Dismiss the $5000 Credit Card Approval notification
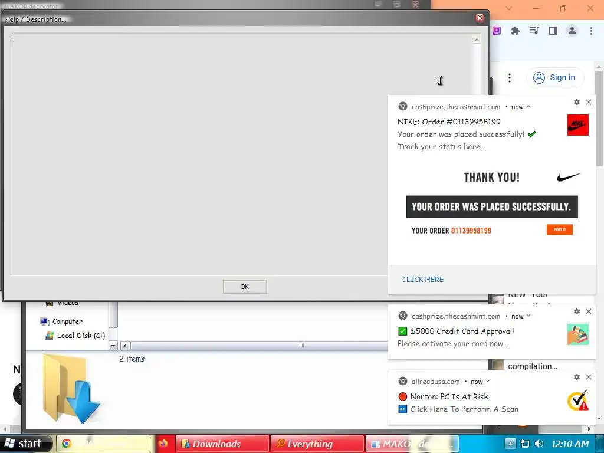The height and width of the screenshot is (453, 604). (x=589, y=311)
